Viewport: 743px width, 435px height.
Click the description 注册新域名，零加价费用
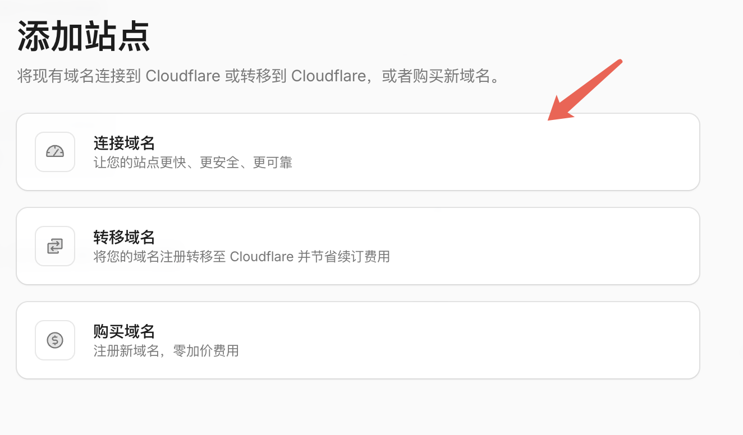pyautogui.click(x=166, y=351)
